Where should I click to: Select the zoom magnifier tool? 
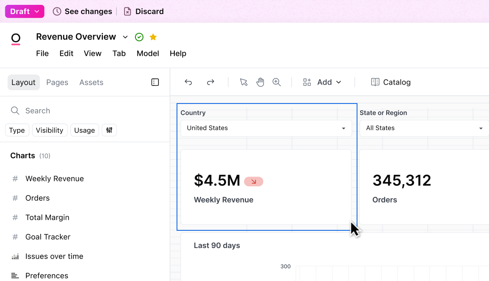pos(277,82)
